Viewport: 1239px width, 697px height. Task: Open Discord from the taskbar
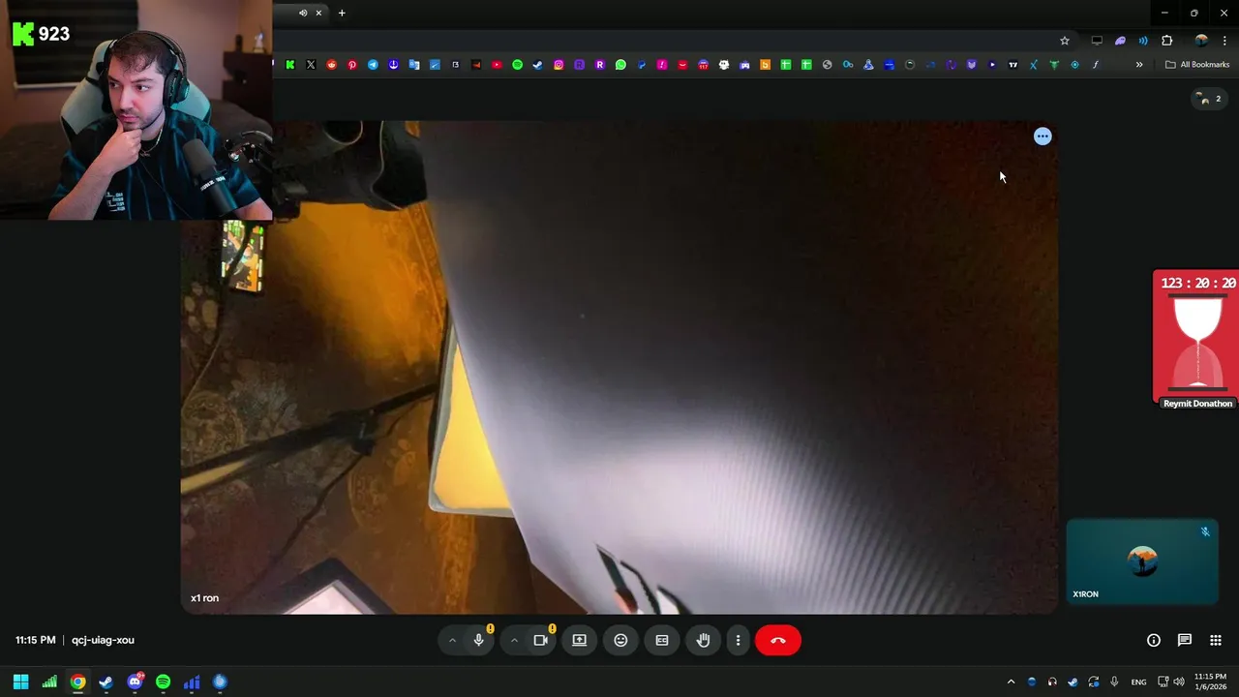point(135,682)
